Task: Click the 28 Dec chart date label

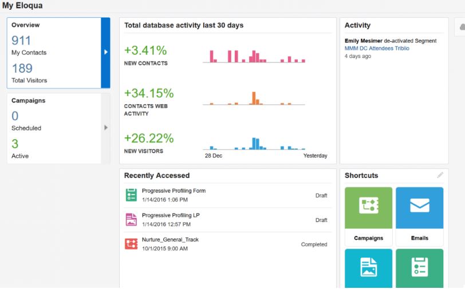Action: pos(214,156)
